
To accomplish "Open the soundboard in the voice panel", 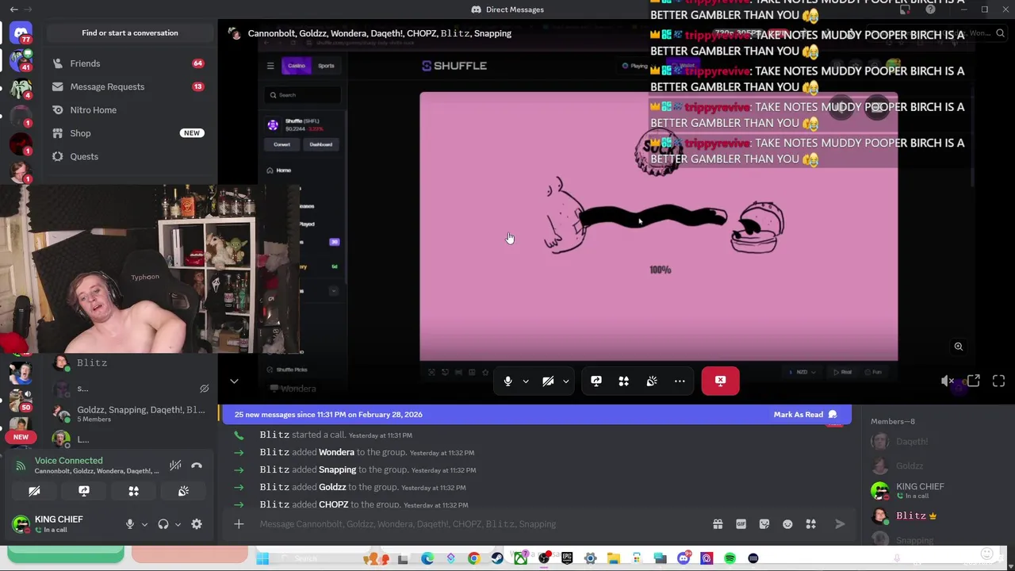I will (x=183, y=492).
